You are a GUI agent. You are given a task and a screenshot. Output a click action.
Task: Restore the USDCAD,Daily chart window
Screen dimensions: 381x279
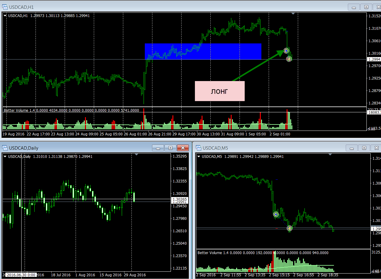click(x=170, y=148)
